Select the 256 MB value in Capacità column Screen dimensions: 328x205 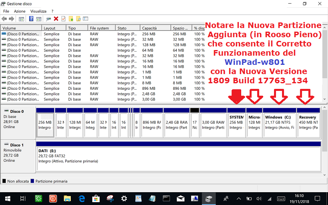point(148,34)
